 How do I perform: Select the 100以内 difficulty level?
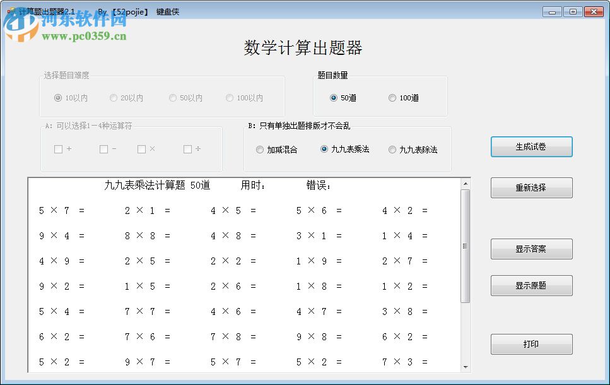(x=230, y=98)
